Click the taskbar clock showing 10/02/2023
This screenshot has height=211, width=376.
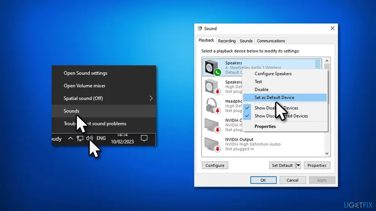122,139
